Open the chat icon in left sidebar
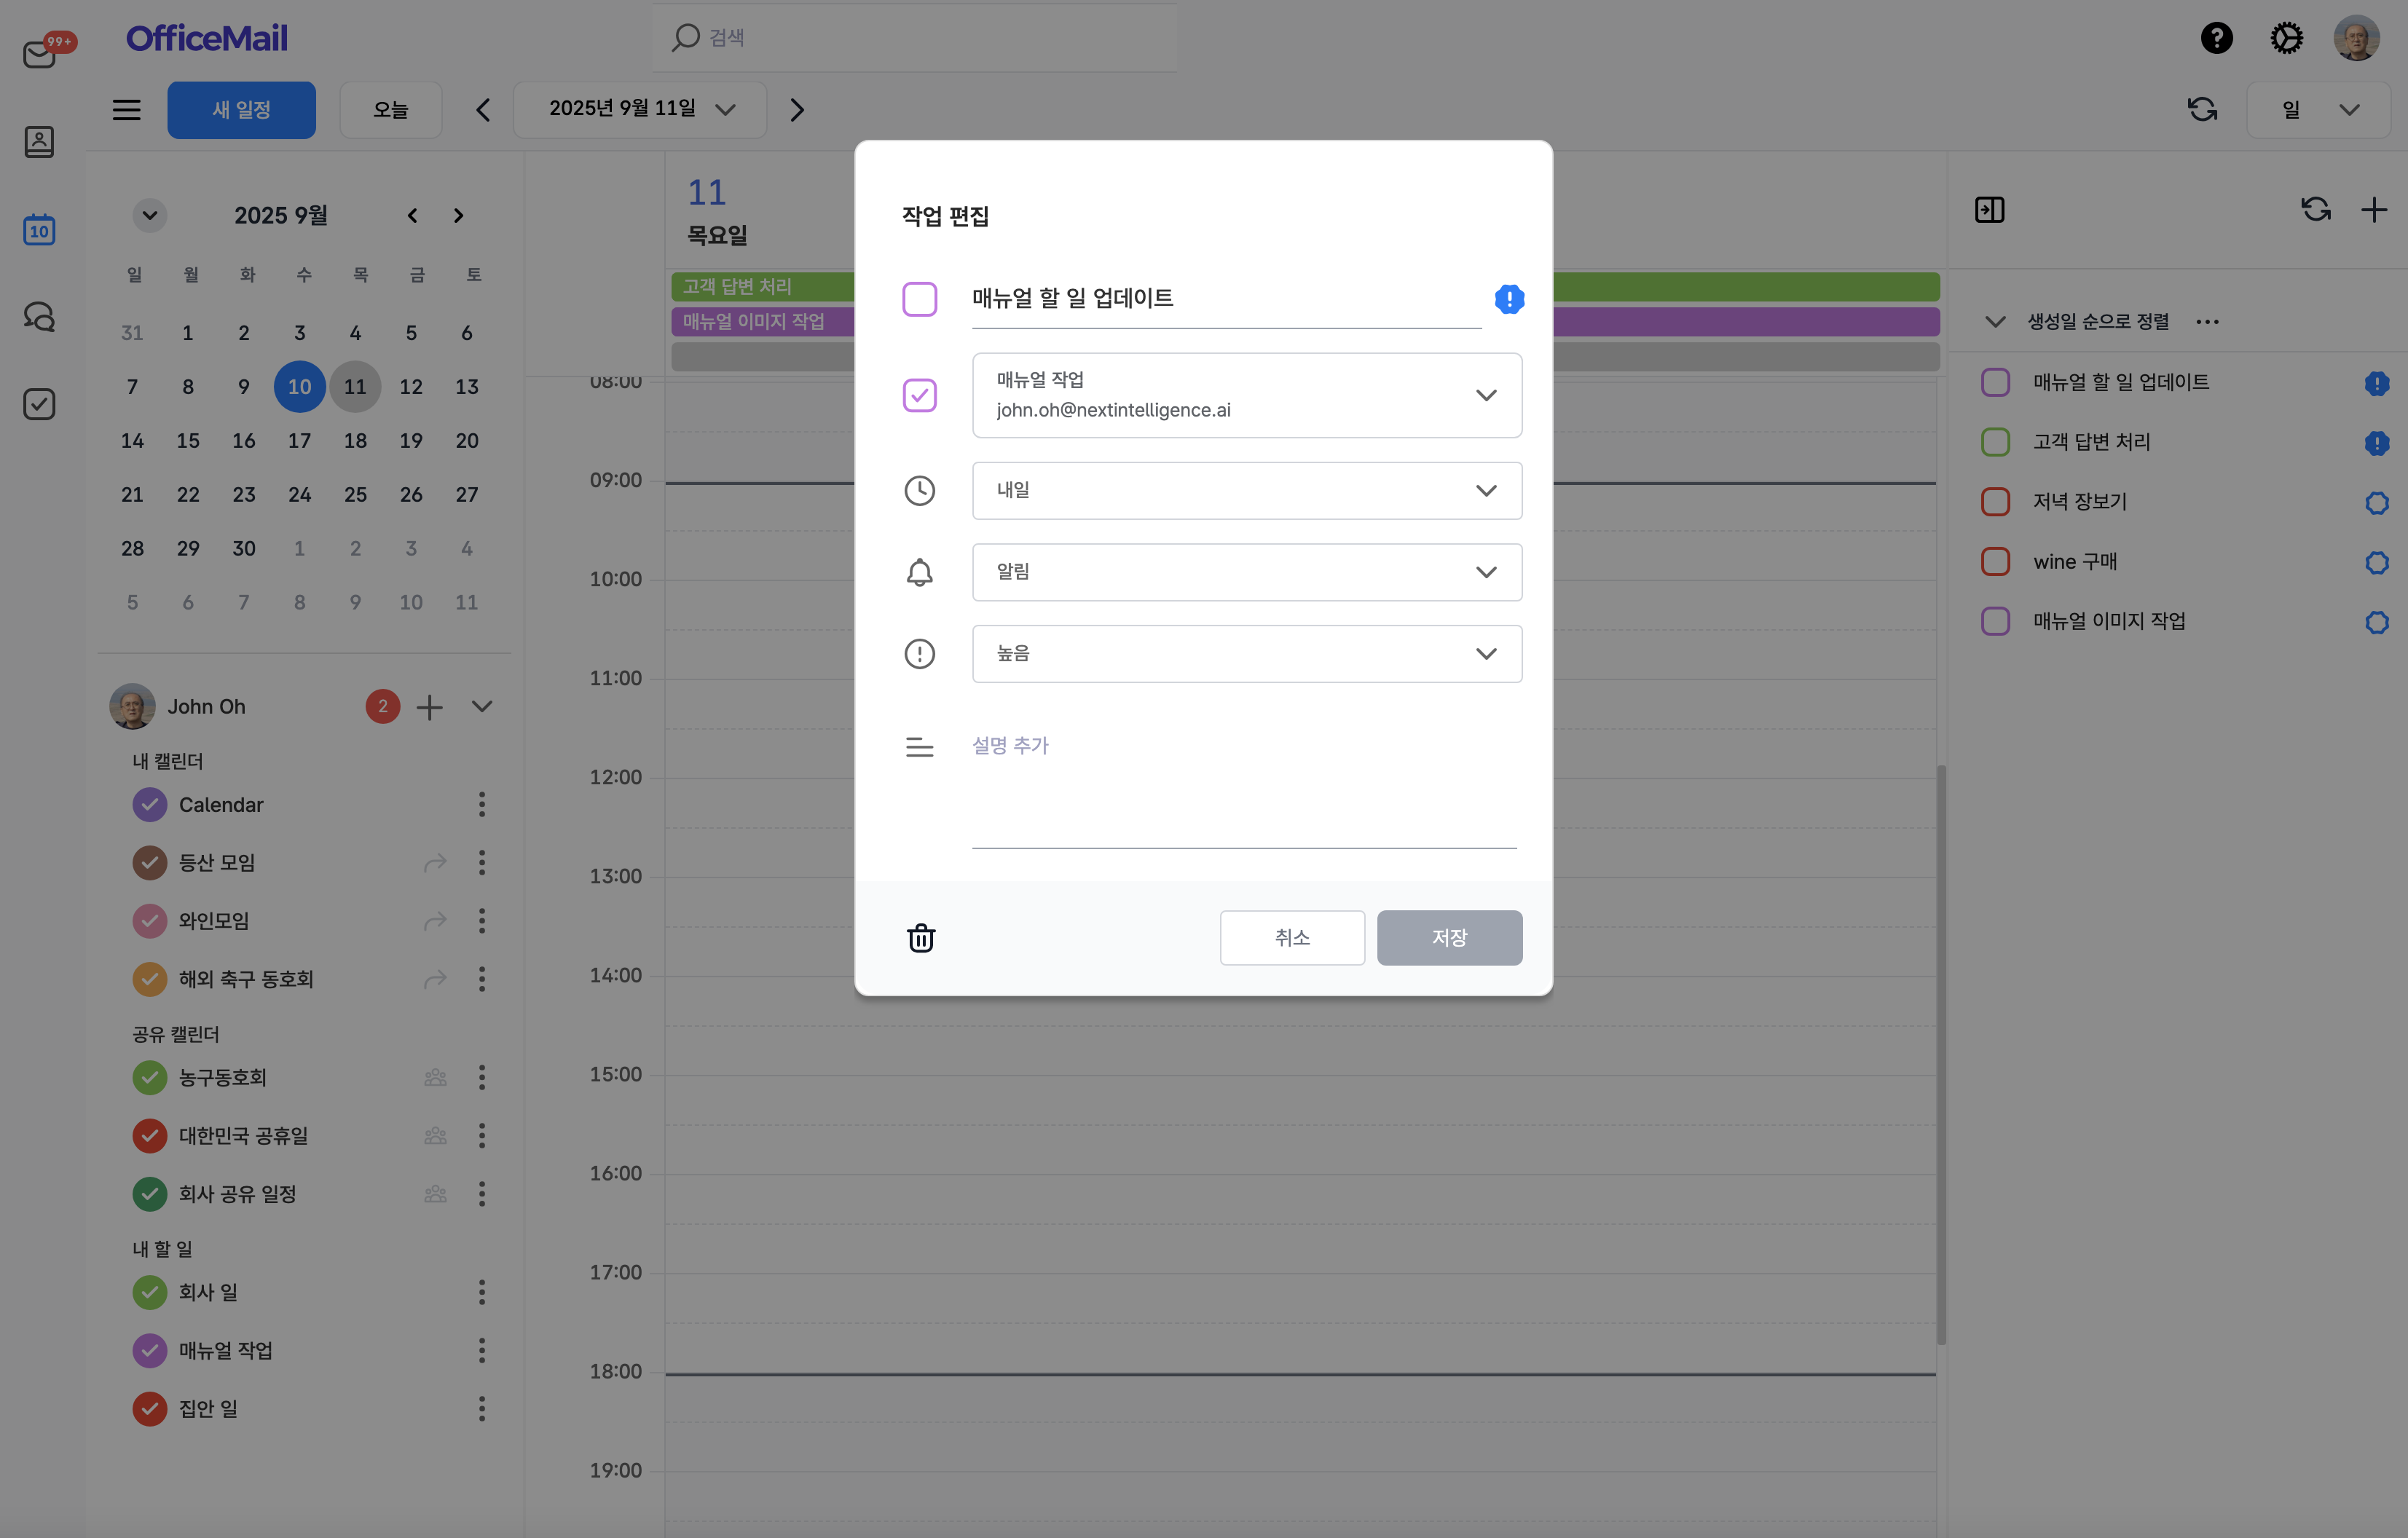 [39, 317]
